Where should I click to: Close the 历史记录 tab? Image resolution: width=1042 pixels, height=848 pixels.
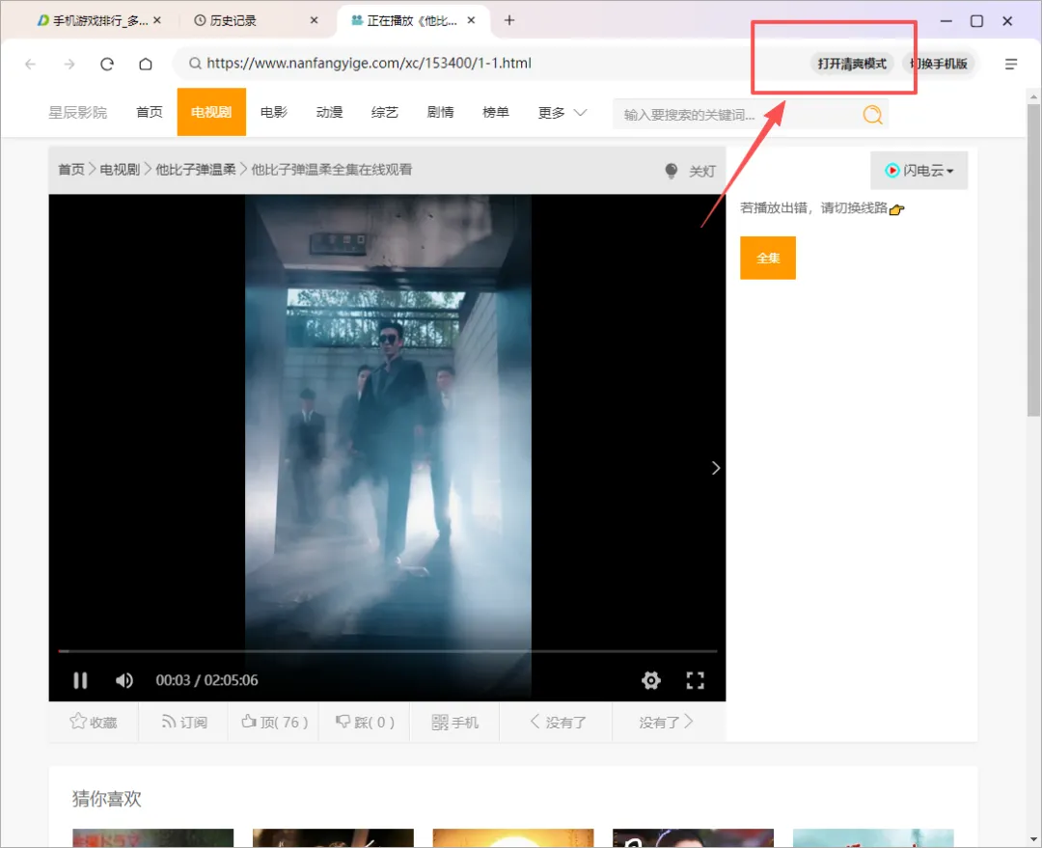[315, 20]
